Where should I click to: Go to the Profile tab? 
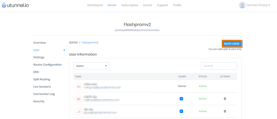tap(177, 5)
